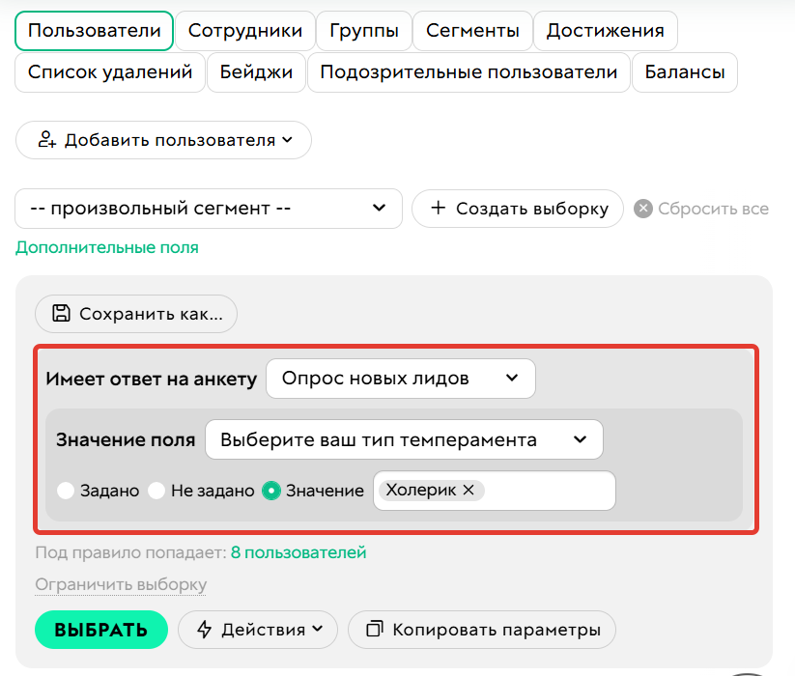Click the X circle icon on Сбросить все
Screen dimensions: 795x676
tap(644, 209)
